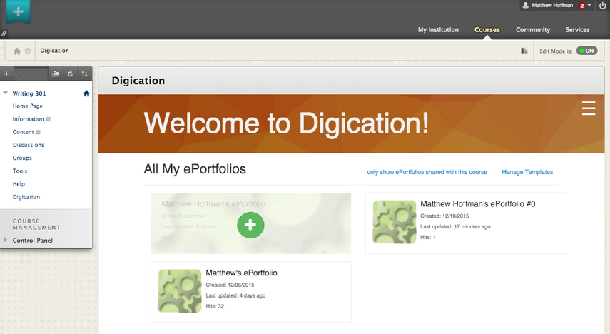Viewport: 610px width, 334px height.
Task: Open the red notification badge showing 2
Action: point(581,6)
